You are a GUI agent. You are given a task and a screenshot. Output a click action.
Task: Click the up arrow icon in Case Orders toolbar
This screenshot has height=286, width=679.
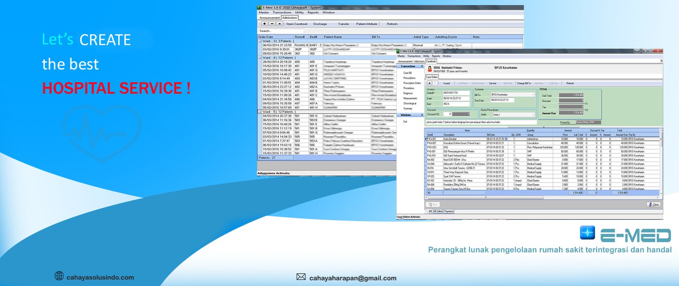pos(429,83)
